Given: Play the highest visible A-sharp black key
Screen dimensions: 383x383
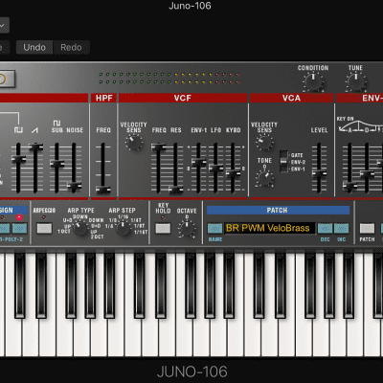Looking at the screenshot, I should click(x=349, y=285).
